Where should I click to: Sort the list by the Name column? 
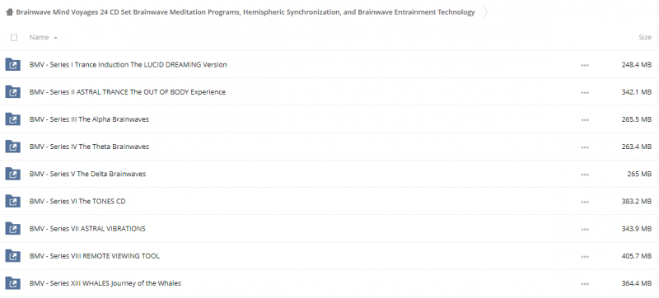39,37
